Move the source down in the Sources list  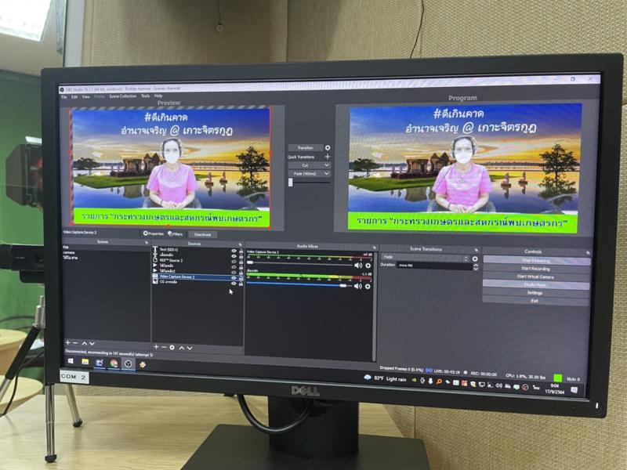(x=190, y=348)
